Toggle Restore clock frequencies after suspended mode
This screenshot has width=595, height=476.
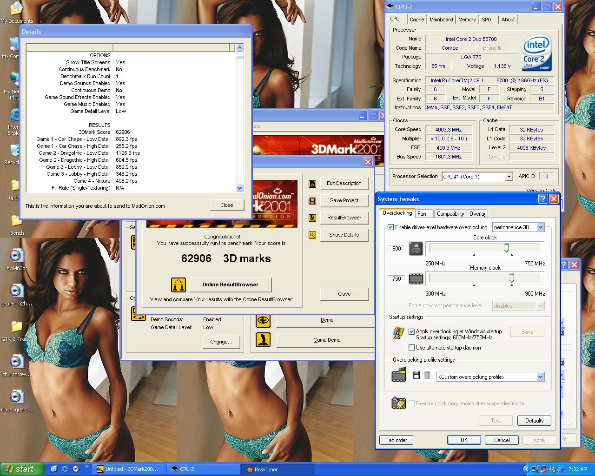click(411, 403)
